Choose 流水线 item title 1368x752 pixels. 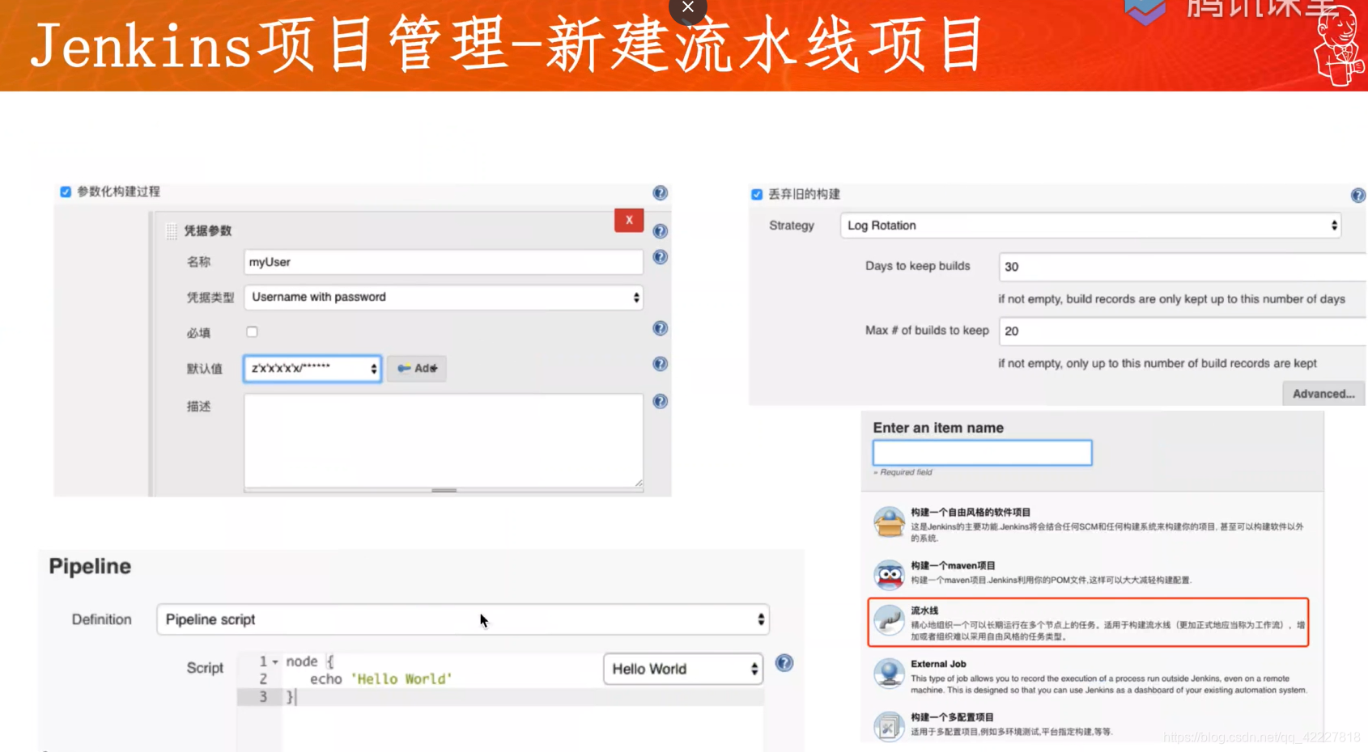pyautogui.click(x=924, y=610)
